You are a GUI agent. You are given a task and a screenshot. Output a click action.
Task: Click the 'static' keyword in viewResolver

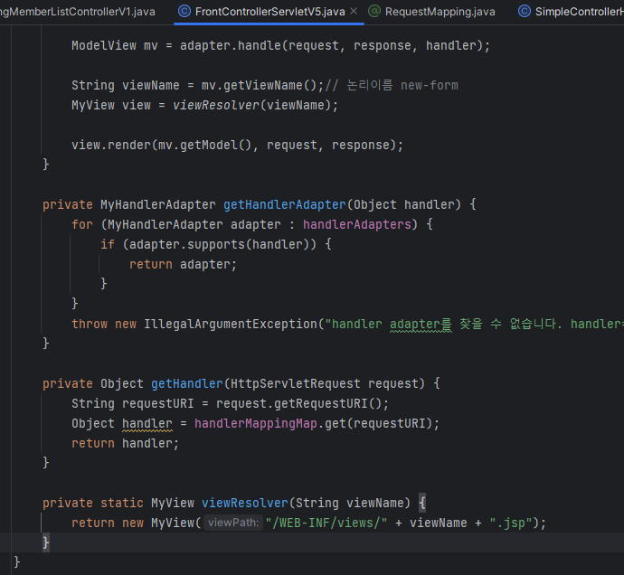pos(122,503)
